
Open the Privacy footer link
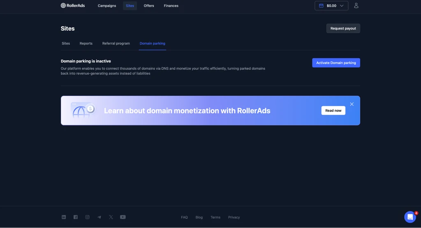coord(234,217)
